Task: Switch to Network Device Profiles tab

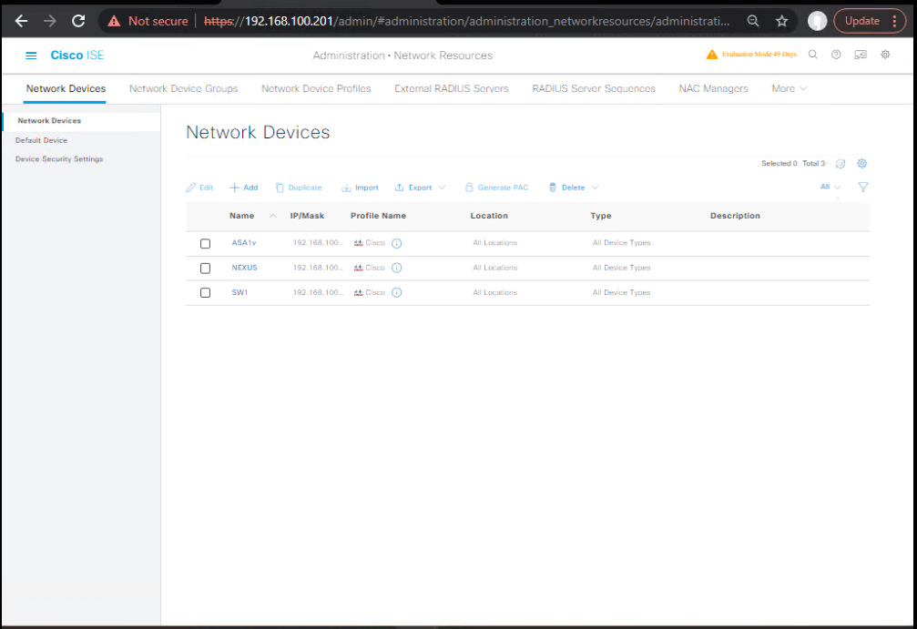Action: pos(316,89)
